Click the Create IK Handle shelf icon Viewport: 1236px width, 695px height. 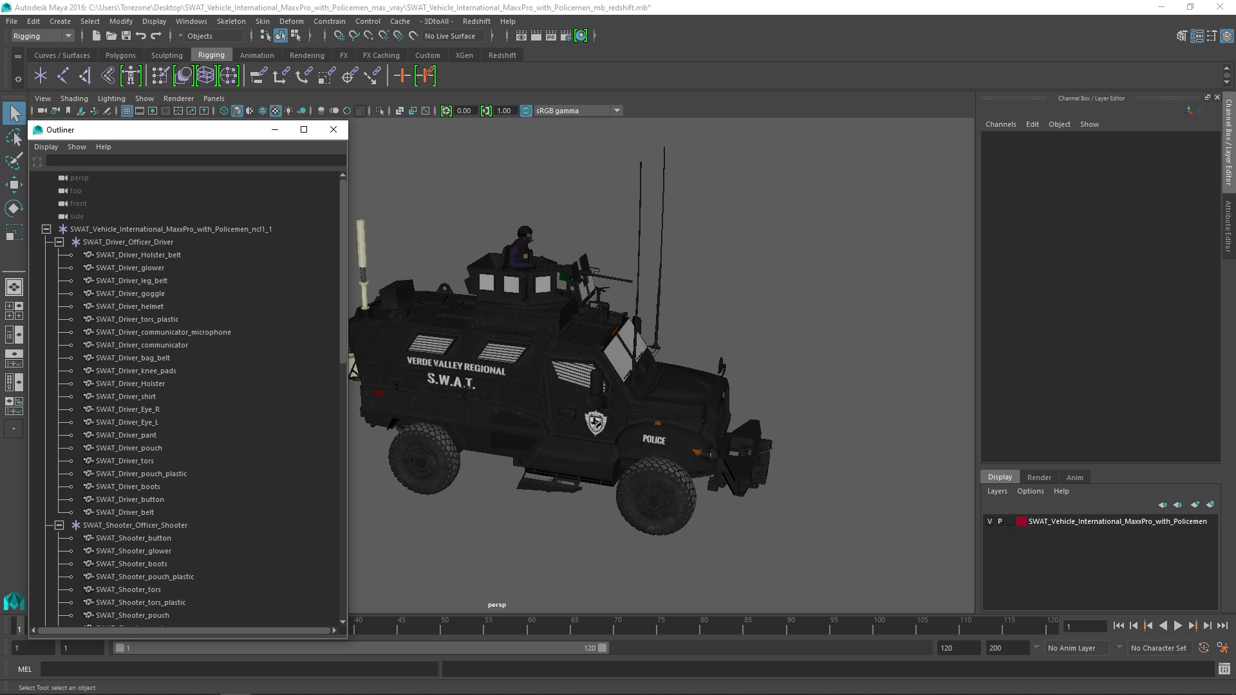pos(85,76)
